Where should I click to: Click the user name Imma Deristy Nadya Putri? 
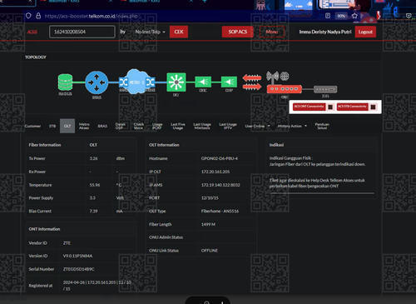pyautogui.click(x=325, y=32)
